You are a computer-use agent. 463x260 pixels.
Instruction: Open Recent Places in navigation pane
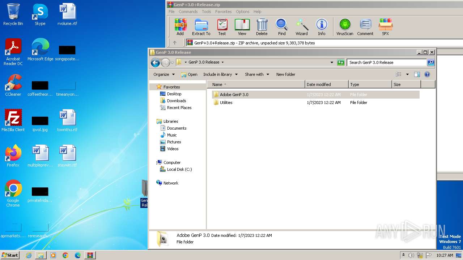pos(179,108)
